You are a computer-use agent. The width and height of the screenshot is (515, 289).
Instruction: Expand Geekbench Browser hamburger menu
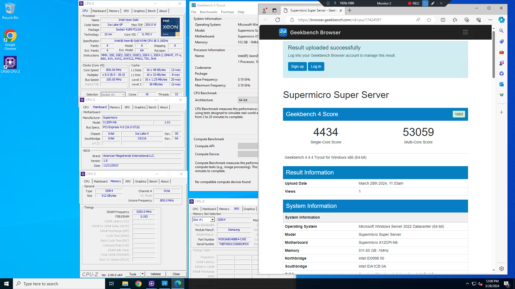465,32
